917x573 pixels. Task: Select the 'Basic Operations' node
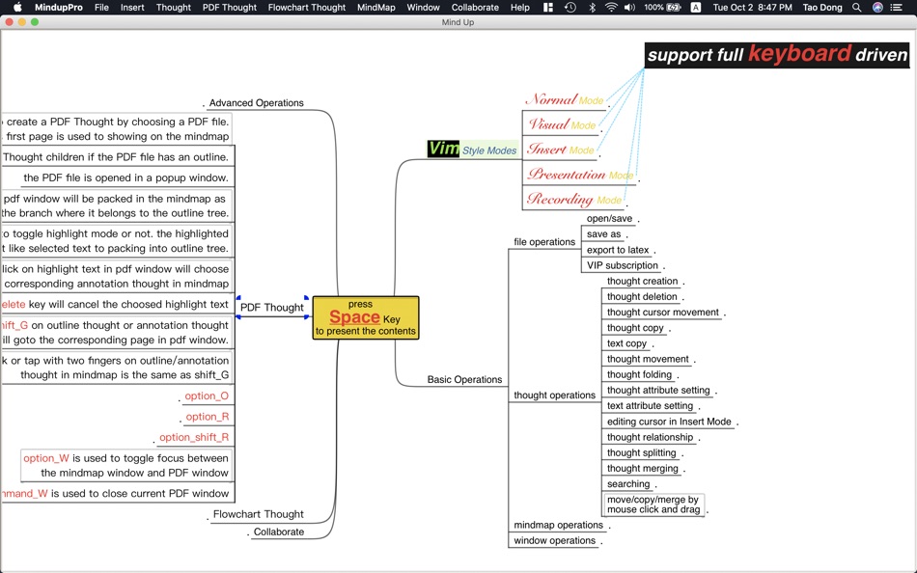pos(464,379)
